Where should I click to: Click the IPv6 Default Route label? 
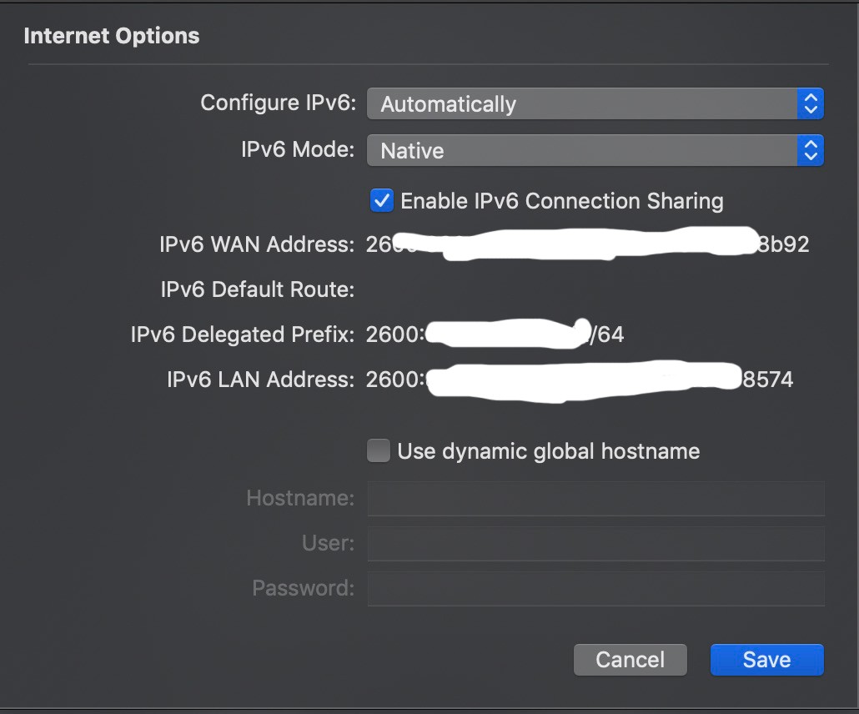258,290
